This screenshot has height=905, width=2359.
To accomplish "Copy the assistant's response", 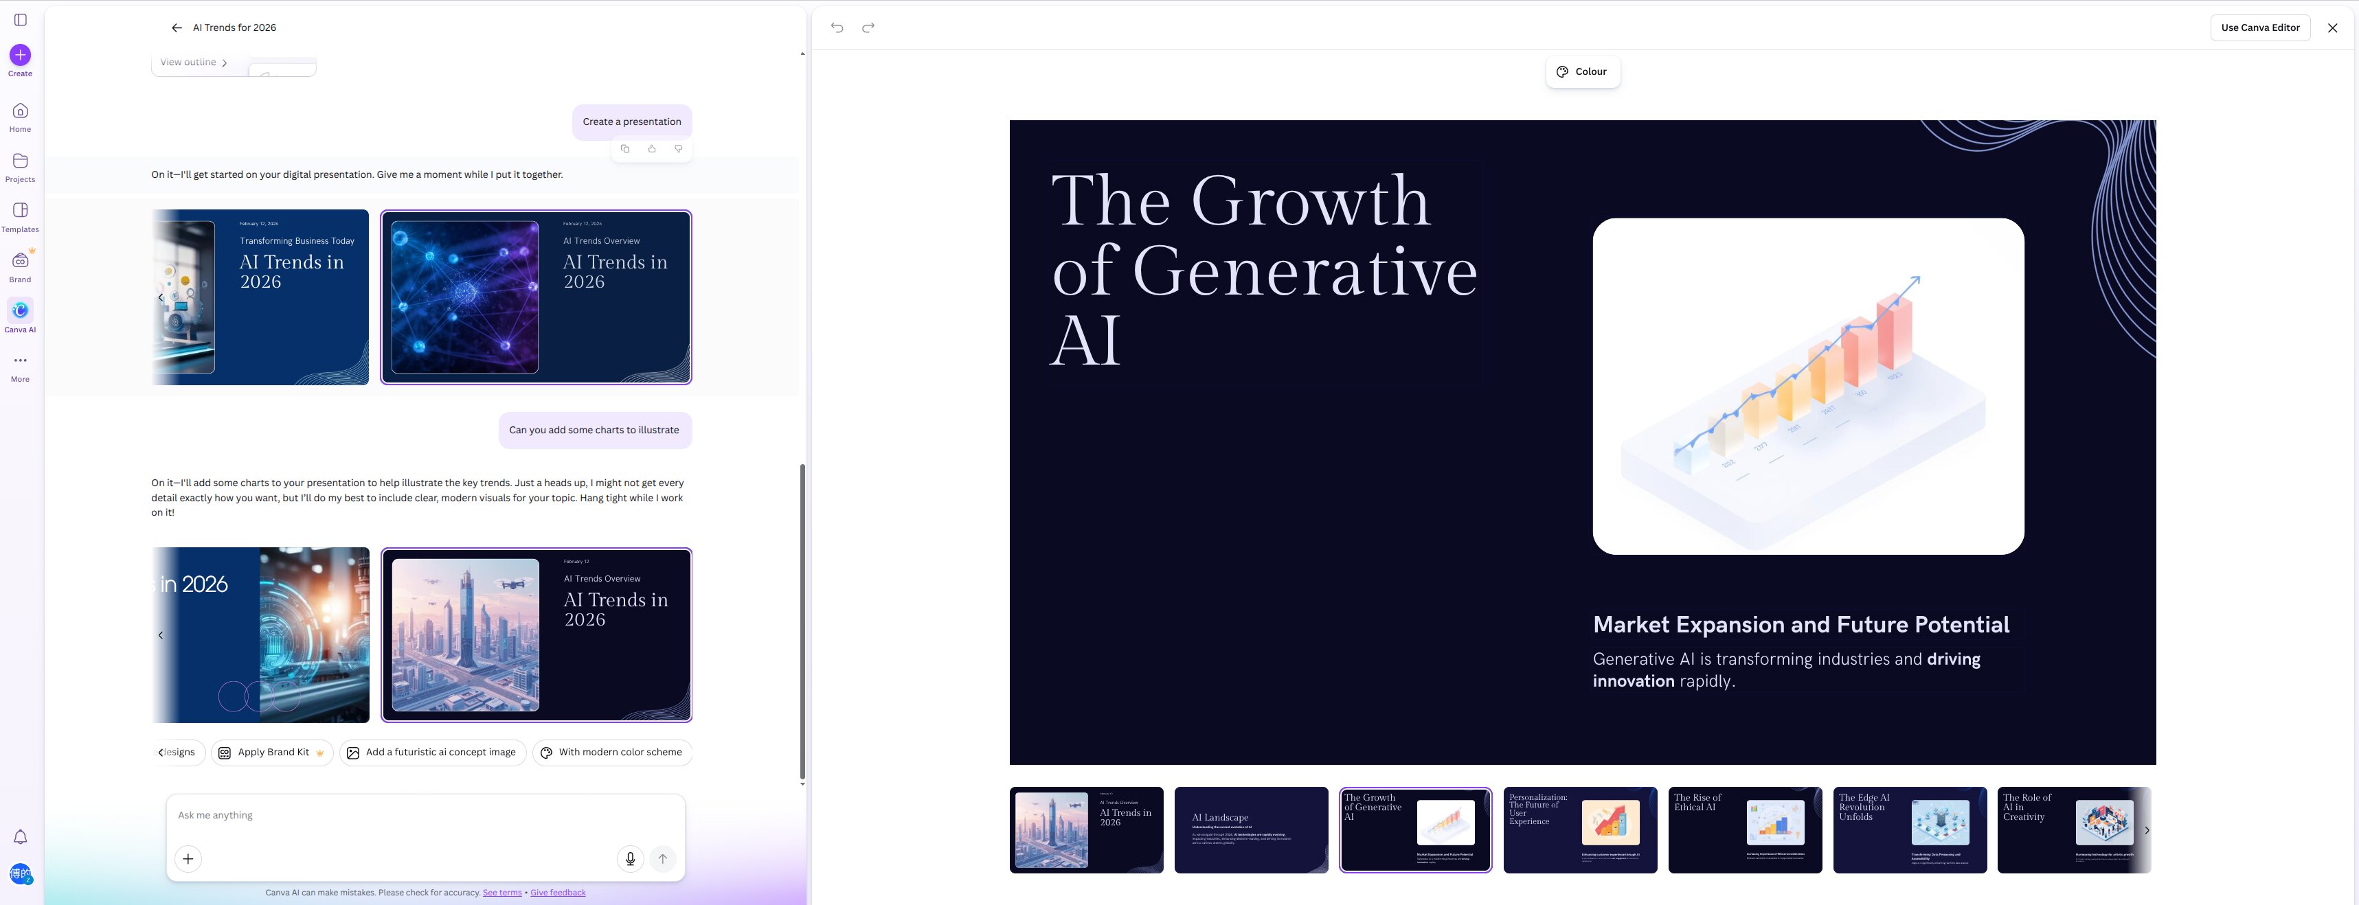I will (625, 148).
